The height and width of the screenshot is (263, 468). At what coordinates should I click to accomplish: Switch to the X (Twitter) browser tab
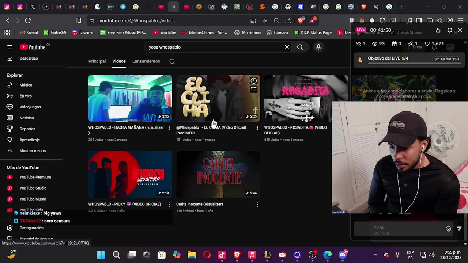(33, 7)
